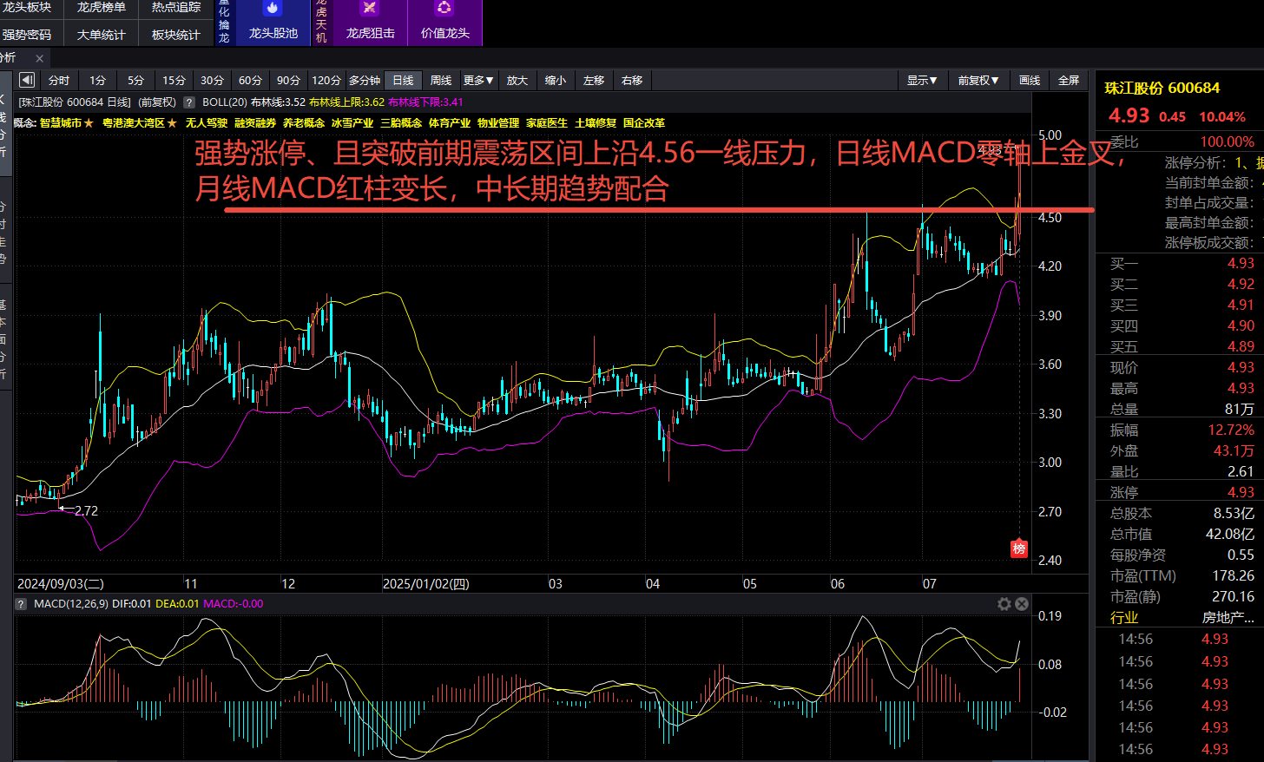Click the 养老概念 concept tag
This screenshot has height=762, width=1264.
coord(304,123)
